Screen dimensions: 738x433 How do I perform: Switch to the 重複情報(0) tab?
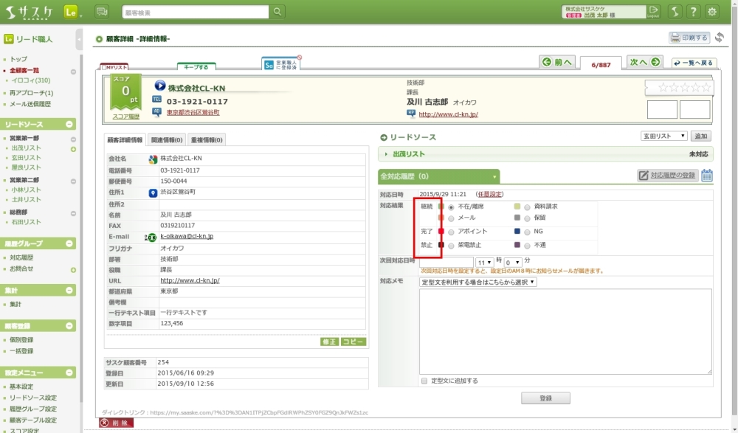pyautogui.click(x=207, y=139)
